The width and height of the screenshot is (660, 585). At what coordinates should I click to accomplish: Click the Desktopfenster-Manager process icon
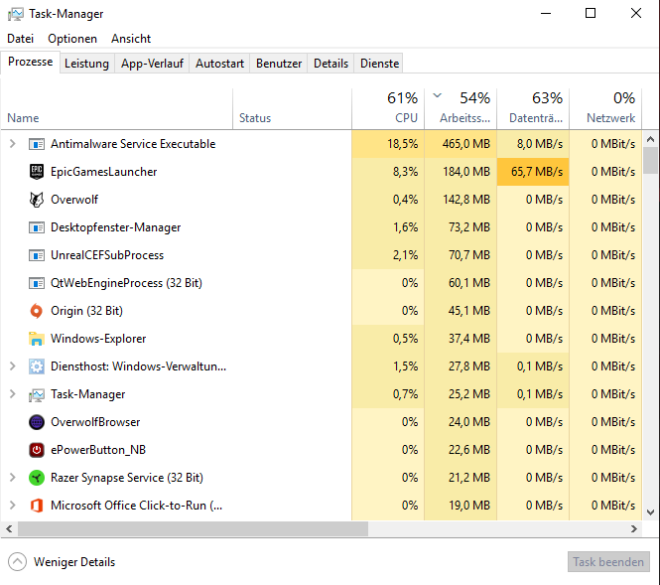[37, 227]
